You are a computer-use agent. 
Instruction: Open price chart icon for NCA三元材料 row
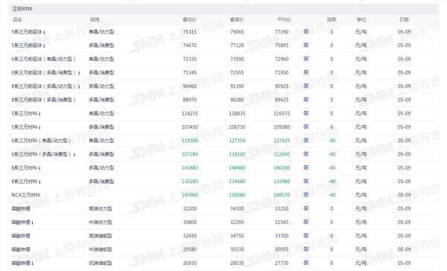(x=306, y=194)
